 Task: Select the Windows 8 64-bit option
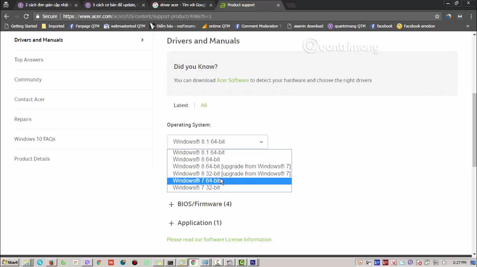tap(229, 160)
